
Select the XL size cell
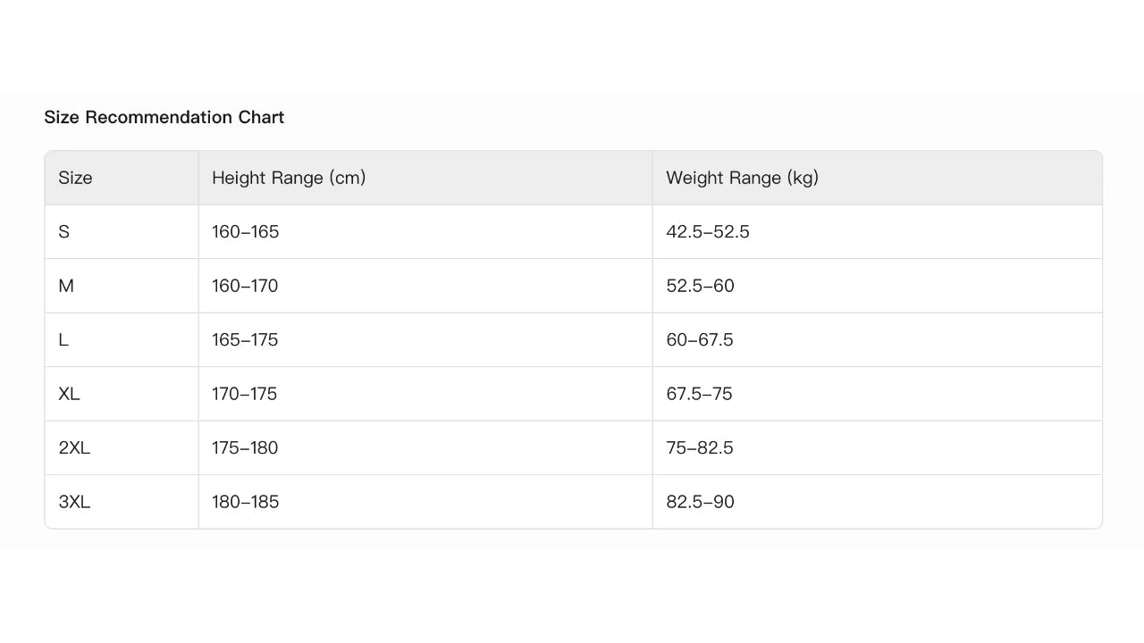coord(69,394)
